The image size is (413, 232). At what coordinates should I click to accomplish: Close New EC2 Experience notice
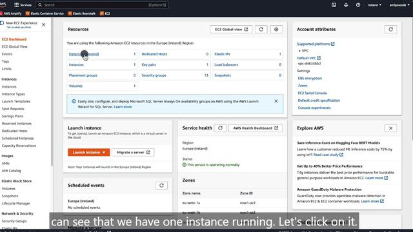(44, 24)
